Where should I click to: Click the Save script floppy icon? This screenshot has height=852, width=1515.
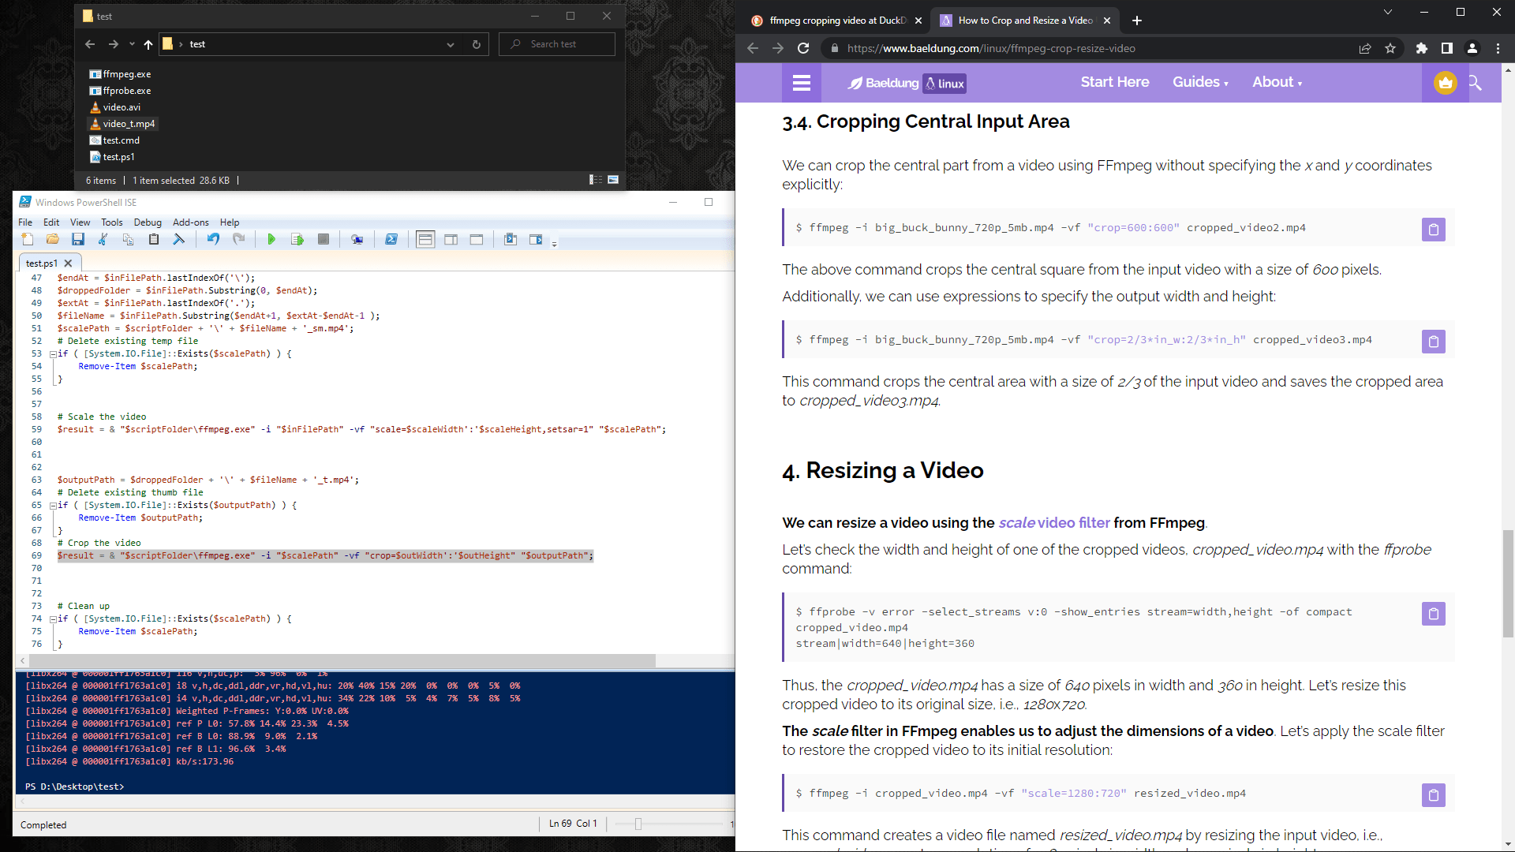click(77, 240)
